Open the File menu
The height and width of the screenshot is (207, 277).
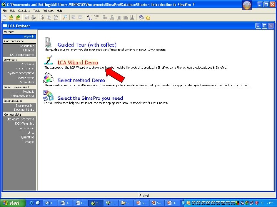click(5, 11)
